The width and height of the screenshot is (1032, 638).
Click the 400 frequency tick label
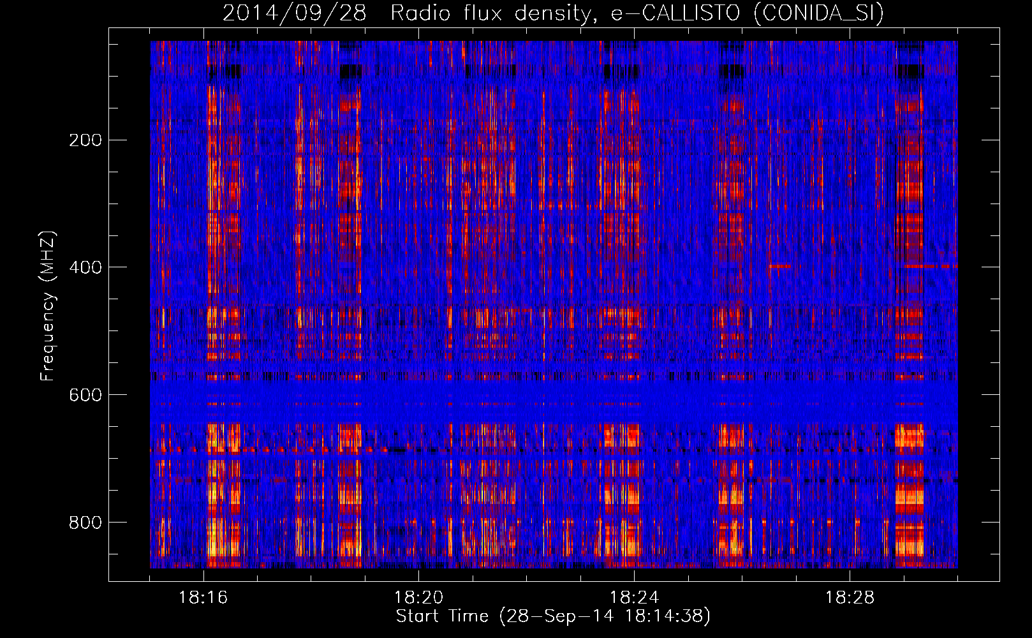[x=85, y=267]
